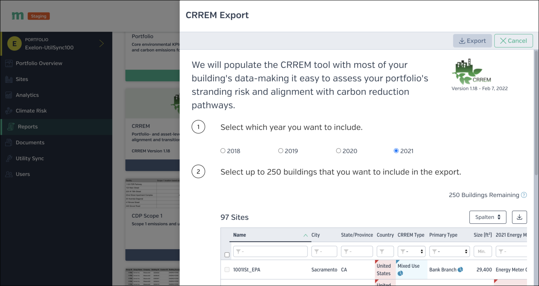Screen dimensions: 539x286
Task: Open Documents using its pages icon
Action: (x=9, y=143)
